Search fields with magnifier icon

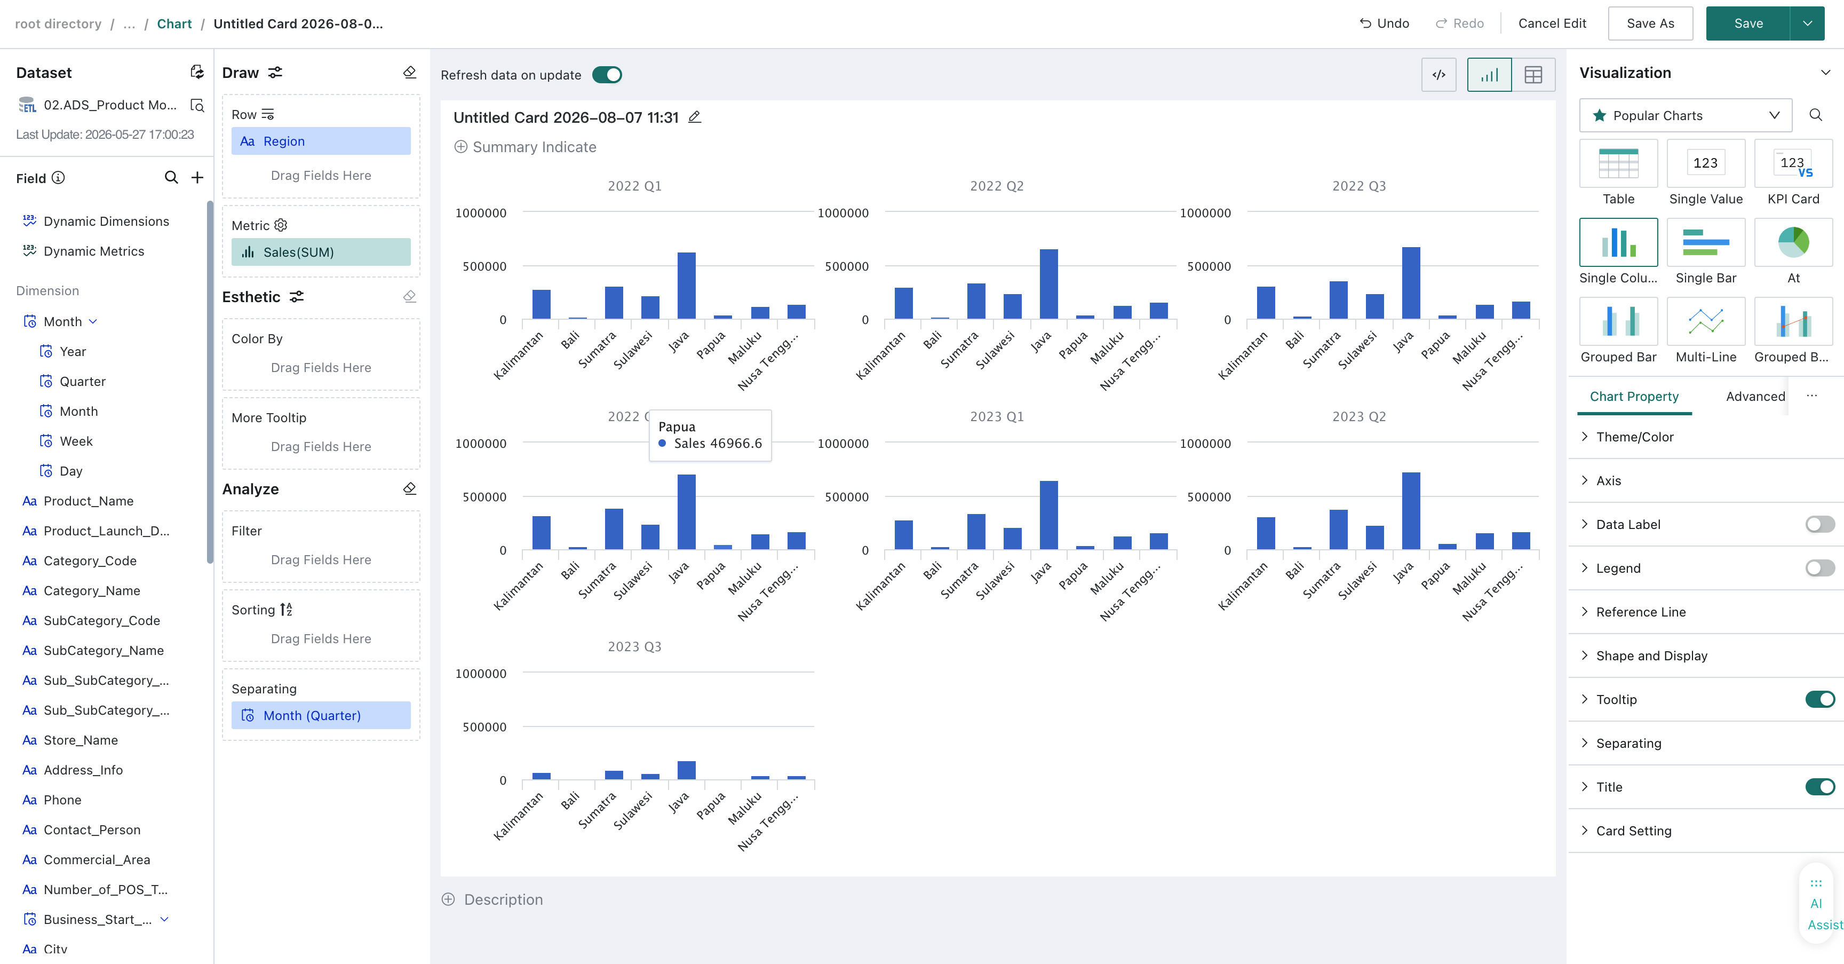[171, 178]
